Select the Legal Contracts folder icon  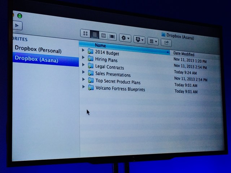click(x=90, y=66)
